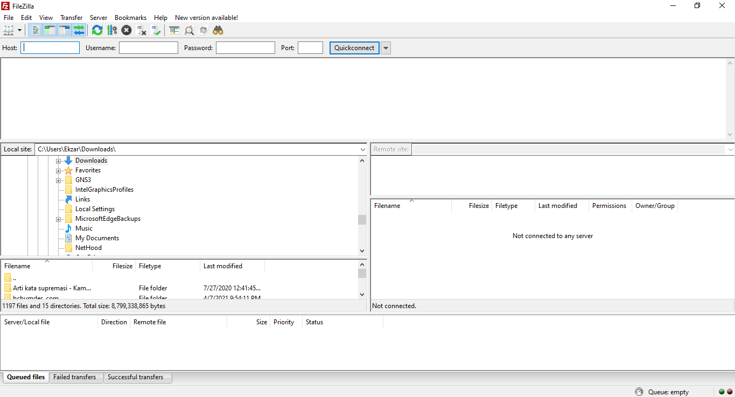Toggle message log display
The image size is (735, 397).
coord(35,30)
